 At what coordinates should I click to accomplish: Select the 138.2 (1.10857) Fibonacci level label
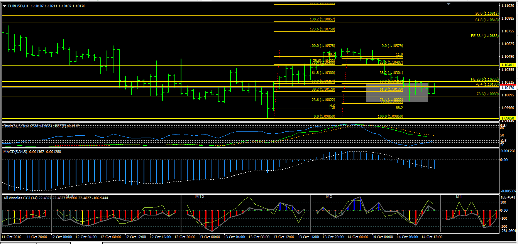point(322,19)
